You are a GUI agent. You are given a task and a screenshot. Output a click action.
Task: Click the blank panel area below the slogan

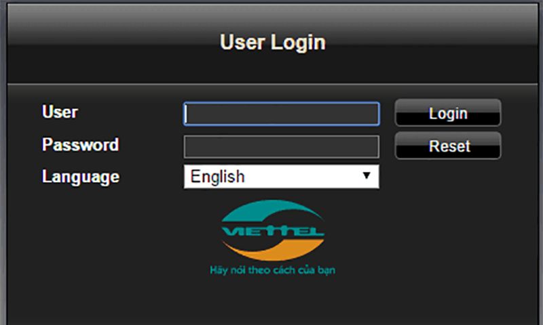(x=273, y=301)
